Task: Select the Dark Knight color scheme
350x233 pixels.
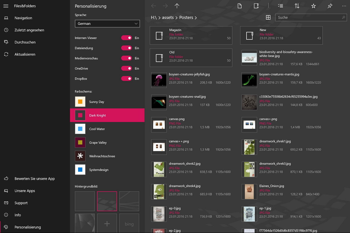Action: click(x=107, y=115)
